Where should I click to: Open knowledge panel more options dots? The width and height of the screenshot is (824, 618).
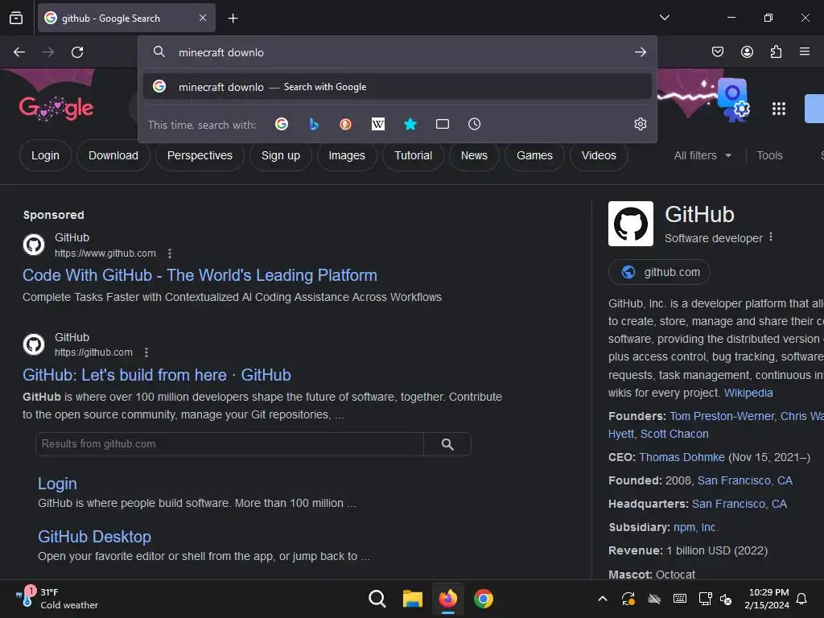coord(770,237)
